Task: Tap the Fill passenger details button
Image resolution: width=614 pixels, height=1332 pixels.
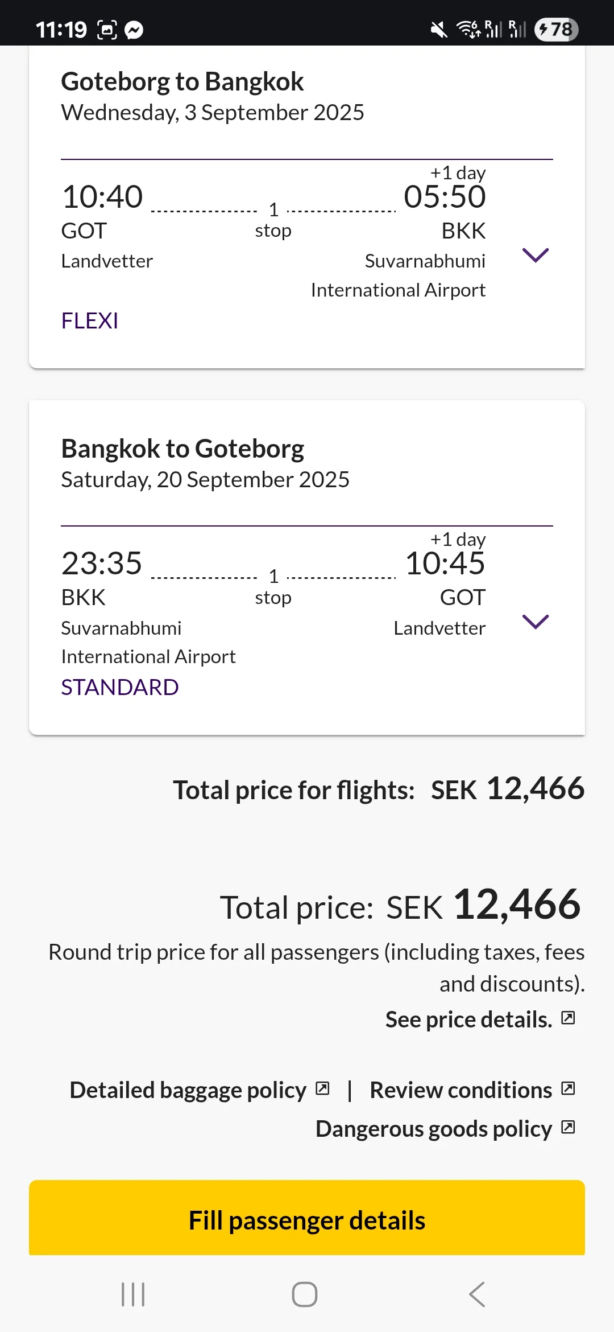Action: [307, 1220]
